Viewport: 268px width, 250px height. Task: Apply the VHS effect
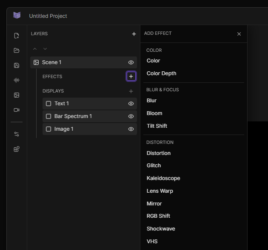pyautogui.click(x=152, y=242)
